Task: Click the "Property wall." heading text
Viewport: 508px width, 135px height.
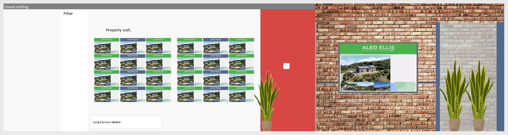Action: point(118,30)
